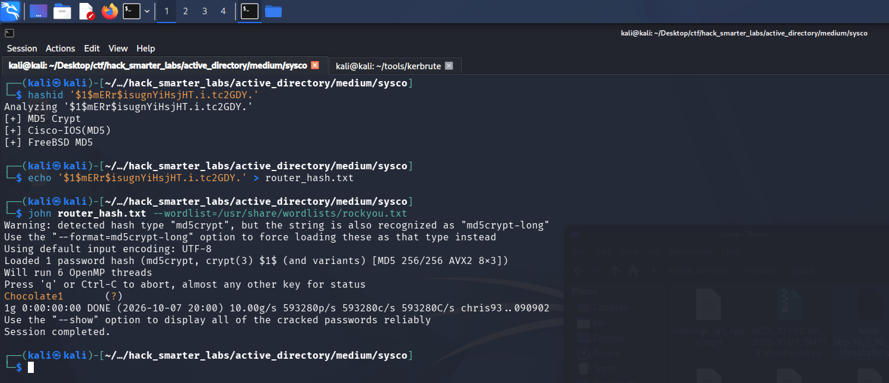Click the rockyou.txt wordlist option
Image resolution: width=889 pixels, height=383 pixels.
(x=280, y=213)
